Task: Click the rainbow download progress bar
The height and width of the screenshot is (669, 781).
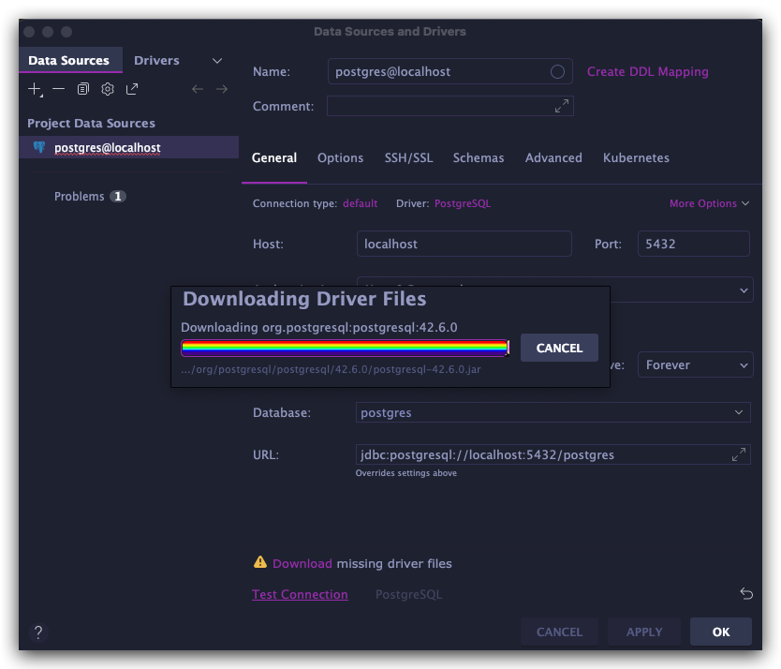Action: tap(345, 348)
